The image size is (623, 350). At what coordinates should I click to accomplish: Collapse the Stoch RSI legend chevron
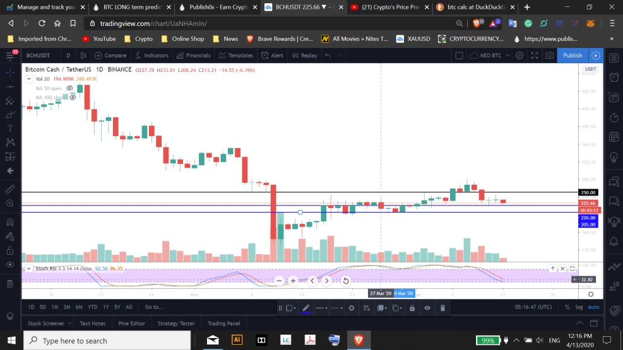(28, 269)
